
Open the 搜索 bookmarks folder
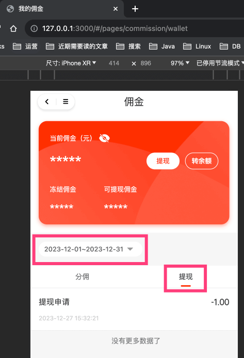[128, 46]
